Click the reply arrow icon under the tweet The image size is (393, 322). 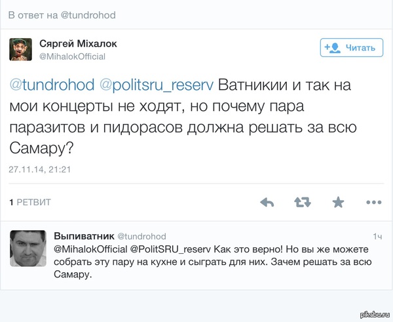click(267, 202)
